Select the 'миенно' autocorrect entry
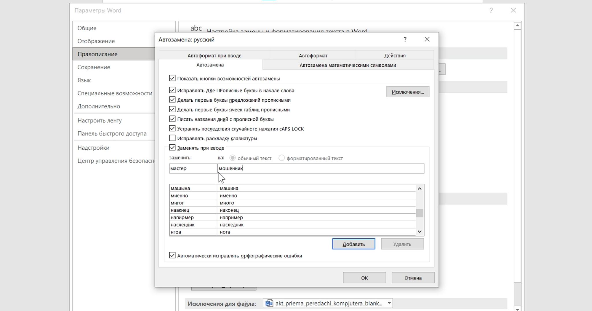This screenshot has width=592, height=311. pyautogui.click(x=293, y=195)
